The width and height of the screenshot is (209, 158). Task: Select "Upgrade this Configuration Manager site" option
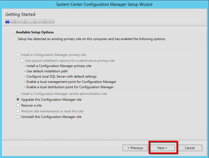(18, 100)
